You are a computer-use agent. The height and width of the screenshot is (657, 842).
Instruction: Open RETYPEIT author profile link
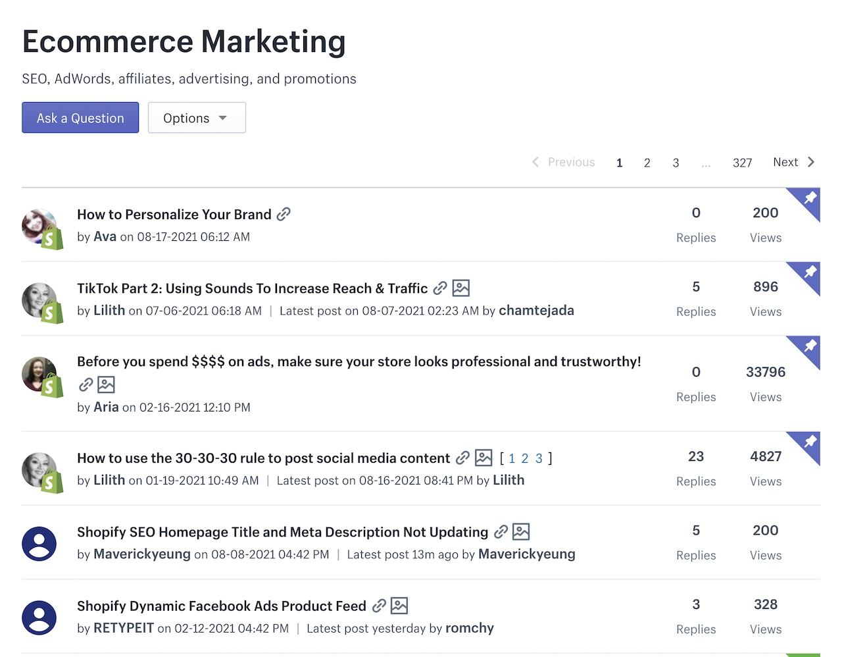[x=124, y=628]
